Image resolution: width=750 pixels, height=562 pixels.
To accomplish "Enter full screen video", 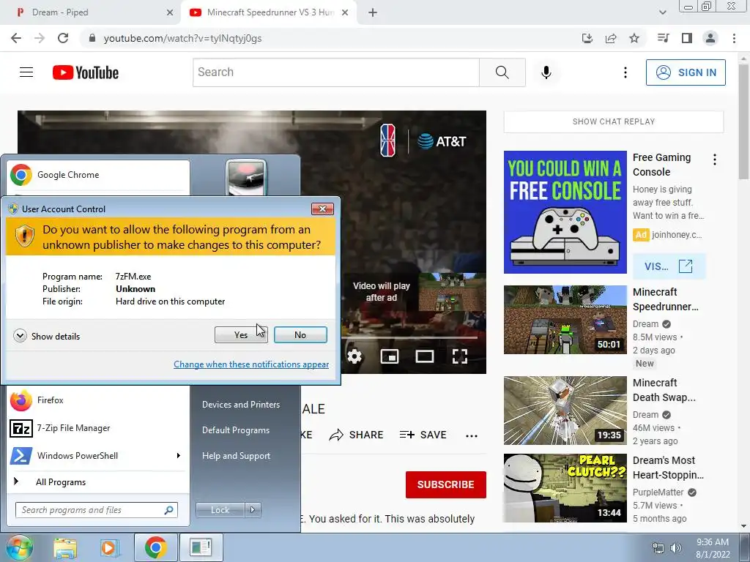I will pos(460,356).
